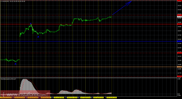This screenshot has width=182, height=99.
Task: Click the chart menu triangle beside #AAPL
Action: point(1,1)
